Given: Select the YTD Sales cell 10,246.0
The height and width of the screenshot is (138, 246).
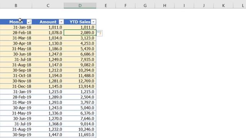Looking at the screenshot, I should click(x=80, y=130).
